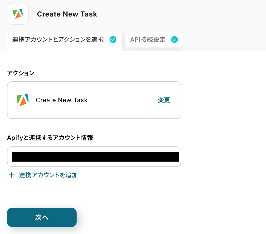Click the plus icon beside 連携アカウントを追加
Screen dimensions: 266x234
click(x=11, y=175)
